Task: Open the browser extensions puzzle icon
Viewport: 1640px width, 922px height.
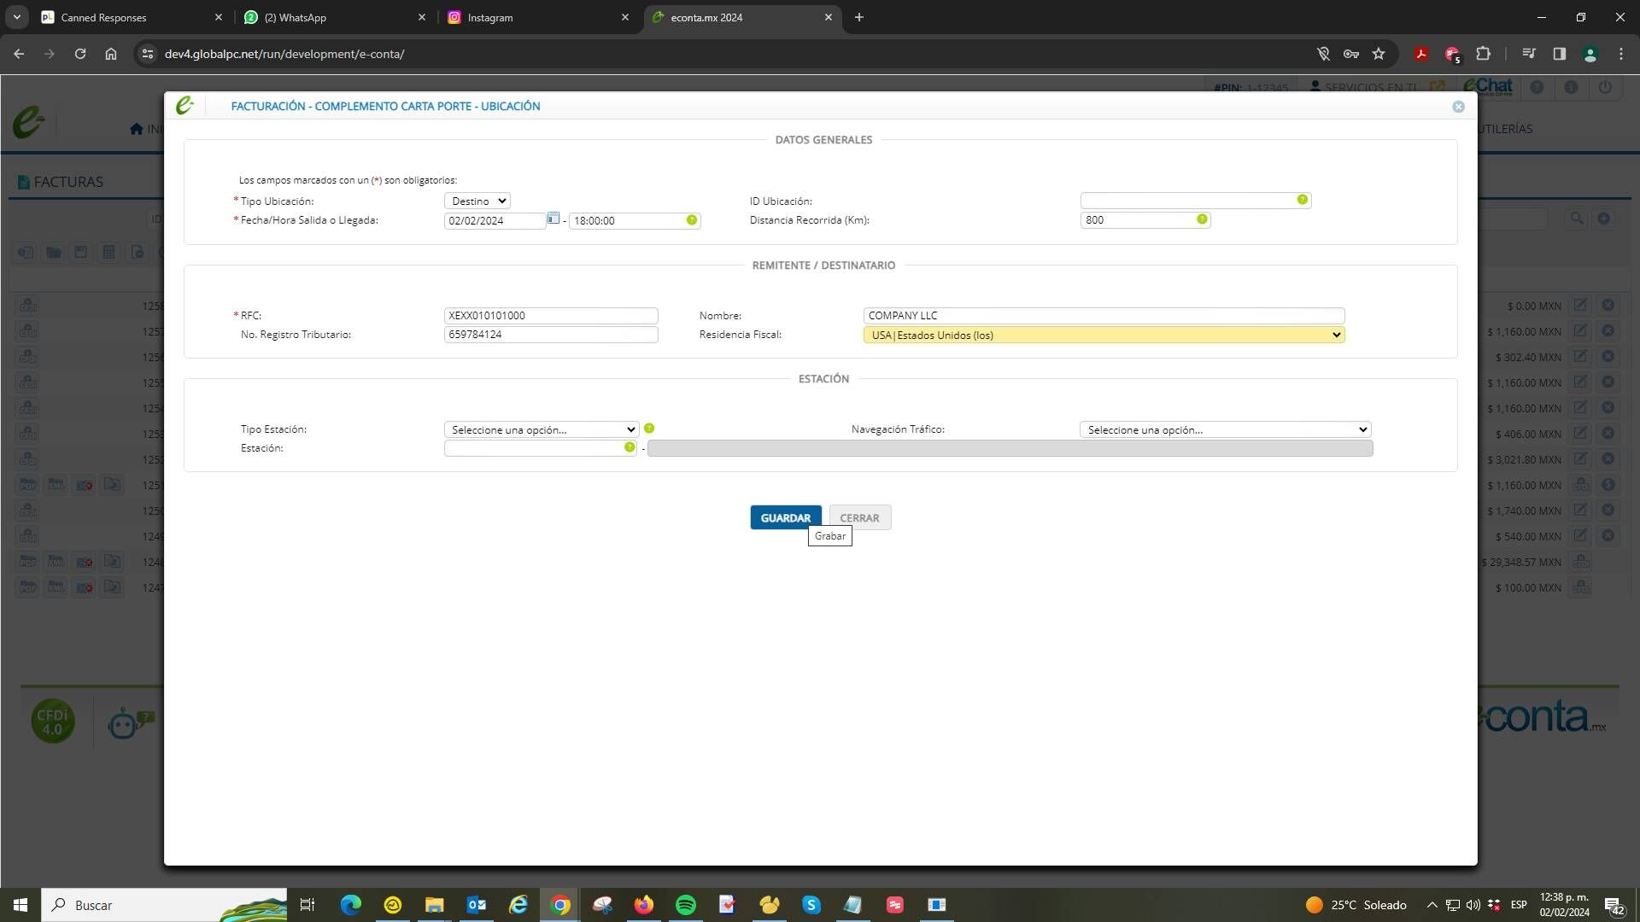Action: pos(1483,54)
